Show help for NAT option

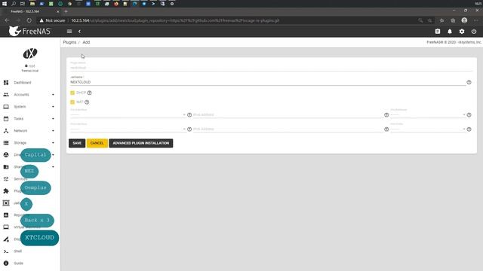[x=87, y=102]
